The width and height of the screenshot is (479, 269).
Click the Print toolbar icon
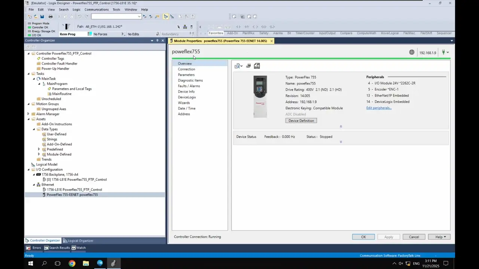(x=51, y=16)
